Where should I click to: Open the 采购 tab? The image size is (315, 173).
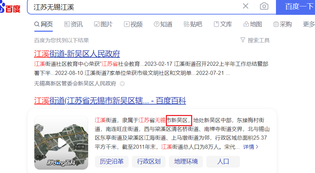[282, 24]
